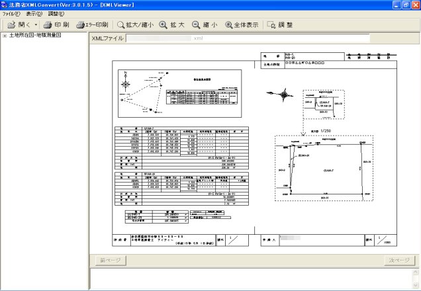Select 土地所在図-地積測量図 in the tree
The height and width of the screenshot is (291, 421).
(35, 35)
